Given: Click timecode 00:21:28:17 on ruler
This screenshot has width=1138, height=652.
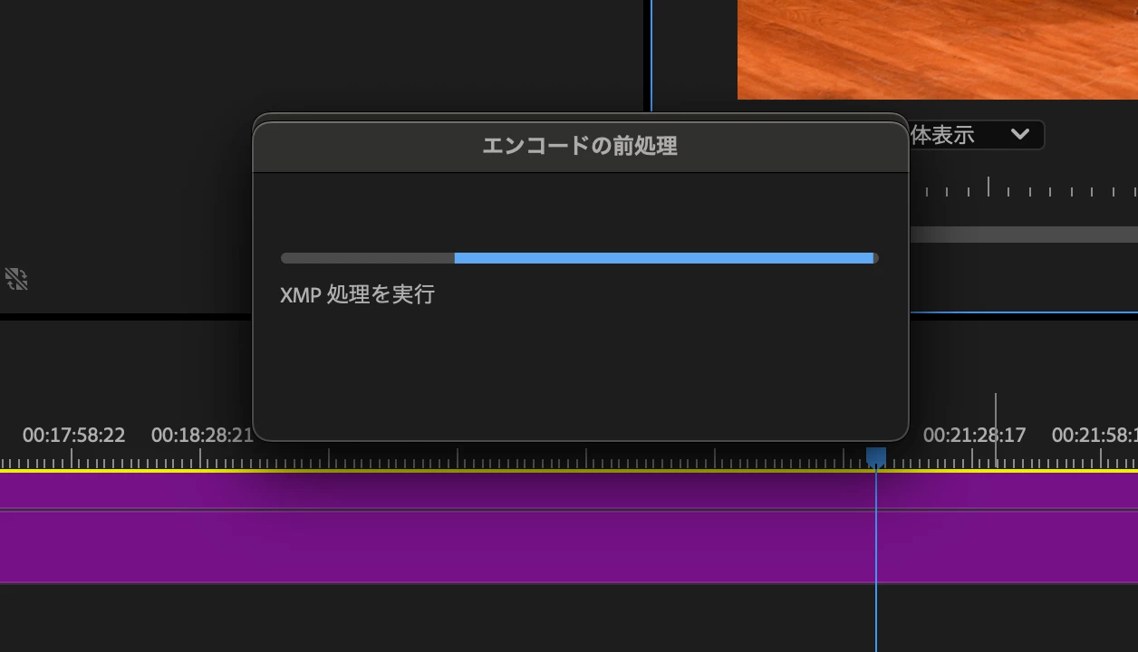Looking at the screenshot, I should pyautogui.click(x=974, y=436).
